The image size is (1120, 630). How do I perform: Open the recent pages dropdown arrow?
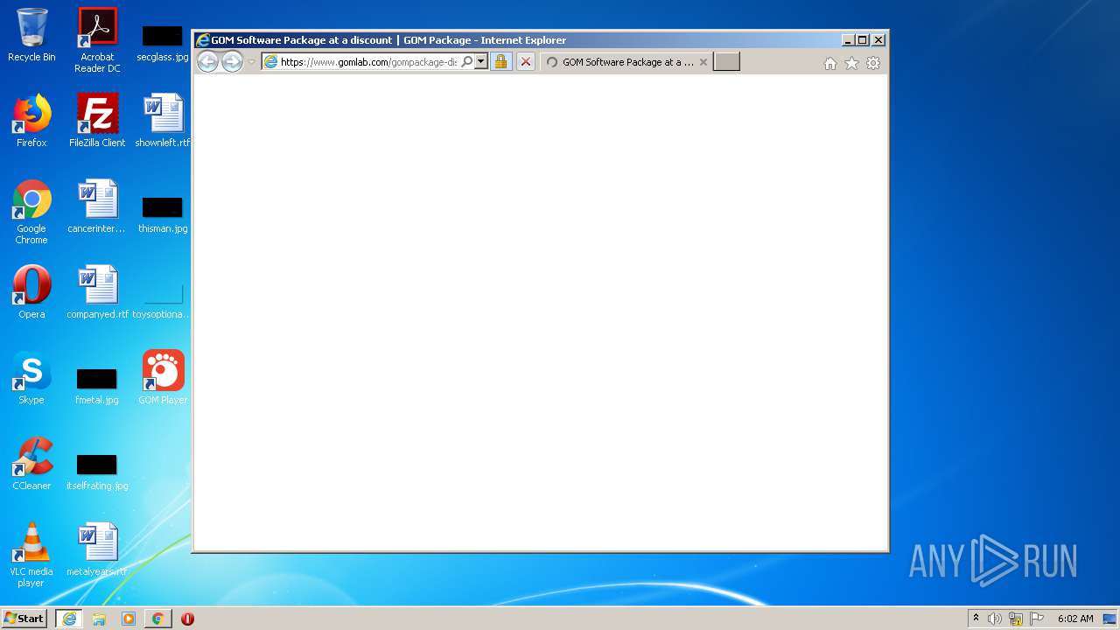252,62
